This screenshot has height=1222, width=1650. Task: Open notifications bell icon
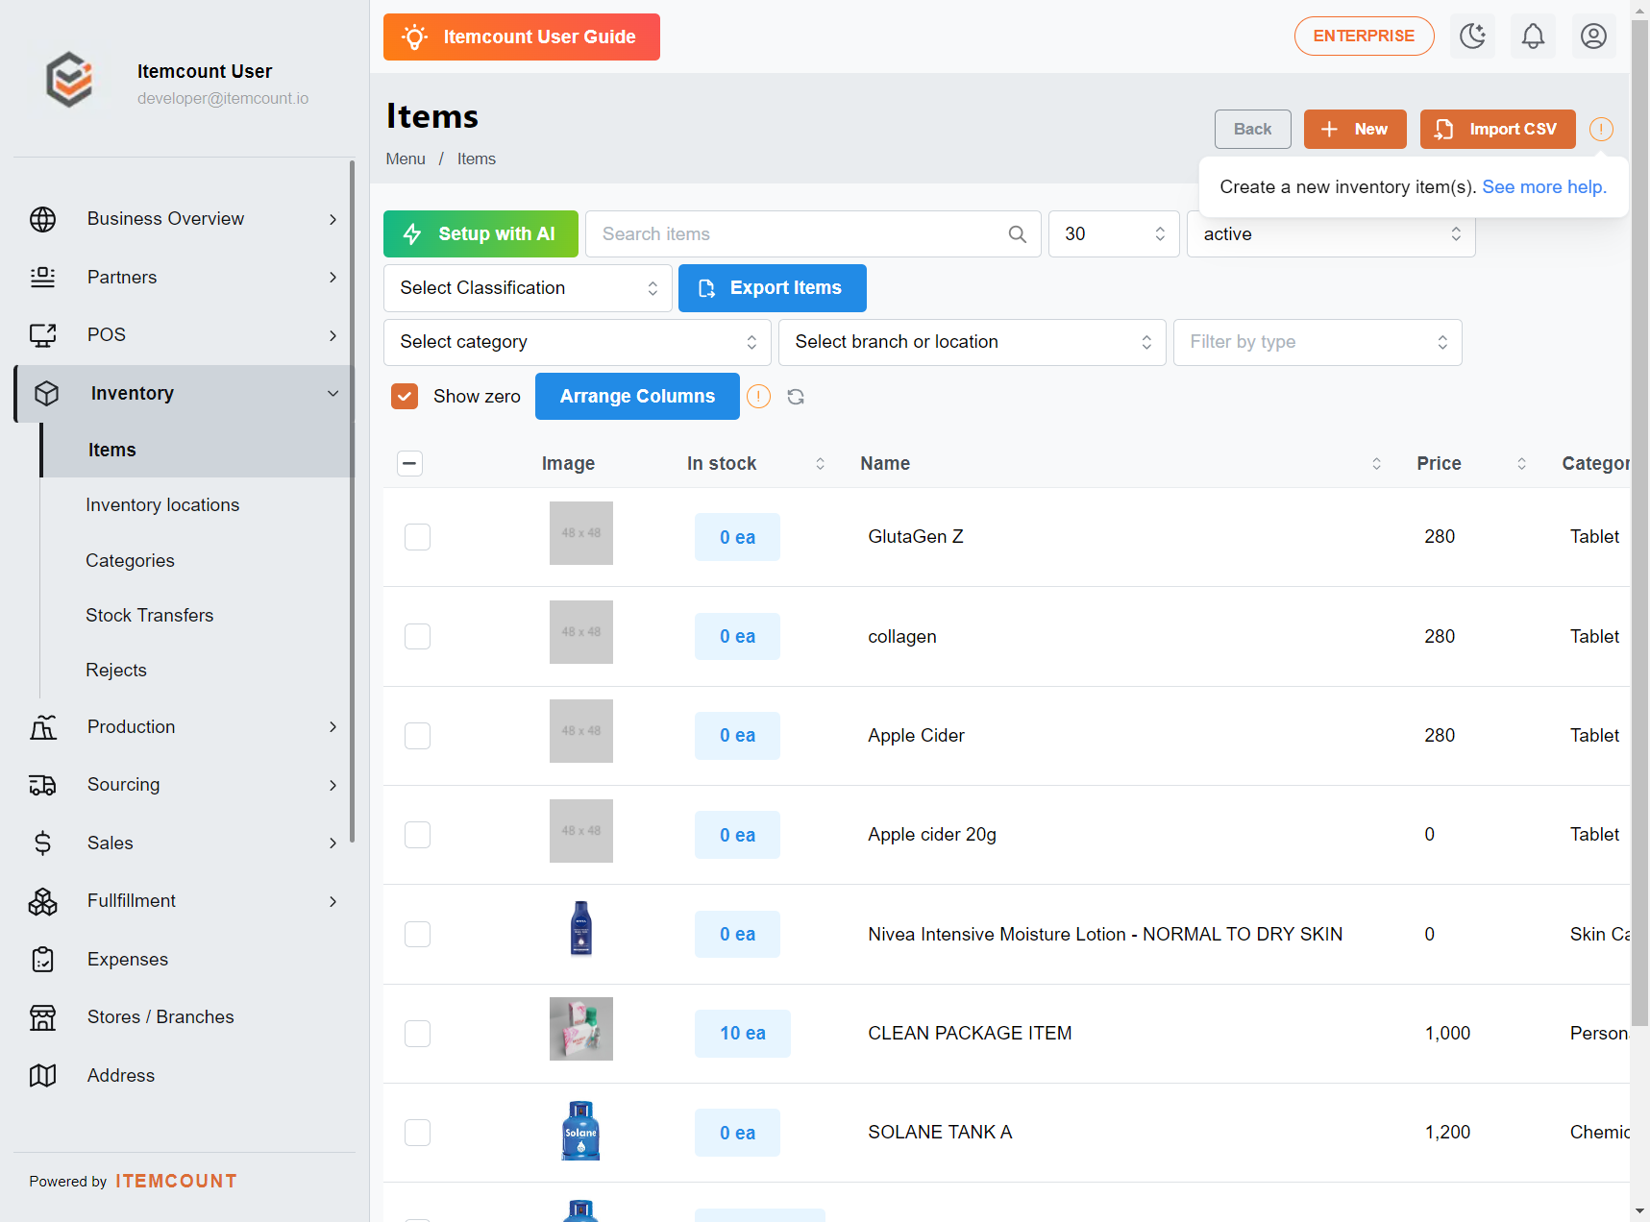coord(1533,37)
